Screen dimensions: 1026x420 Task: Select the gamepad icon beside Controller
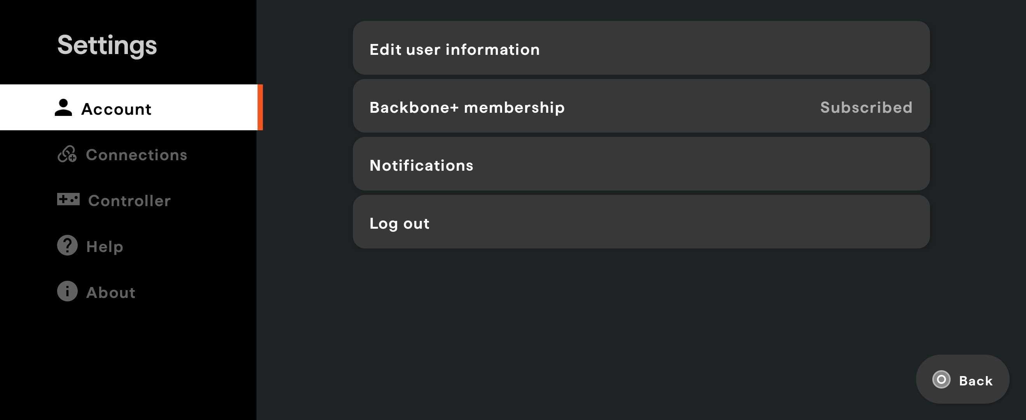click(x=68, y=199)
